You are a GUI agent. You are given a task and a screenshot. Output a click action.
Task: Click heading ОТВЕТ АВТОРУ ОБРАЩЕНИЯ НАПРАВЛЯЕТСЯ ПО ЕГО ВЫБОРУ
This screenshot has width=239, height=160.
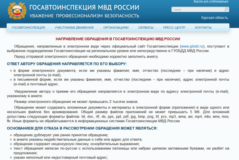pyautogui.click(x=67, y=64)
